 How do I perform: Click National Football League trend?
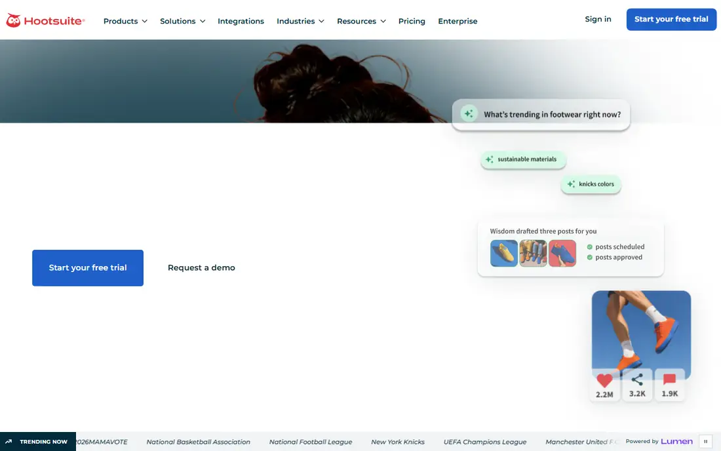pos(311,442)
